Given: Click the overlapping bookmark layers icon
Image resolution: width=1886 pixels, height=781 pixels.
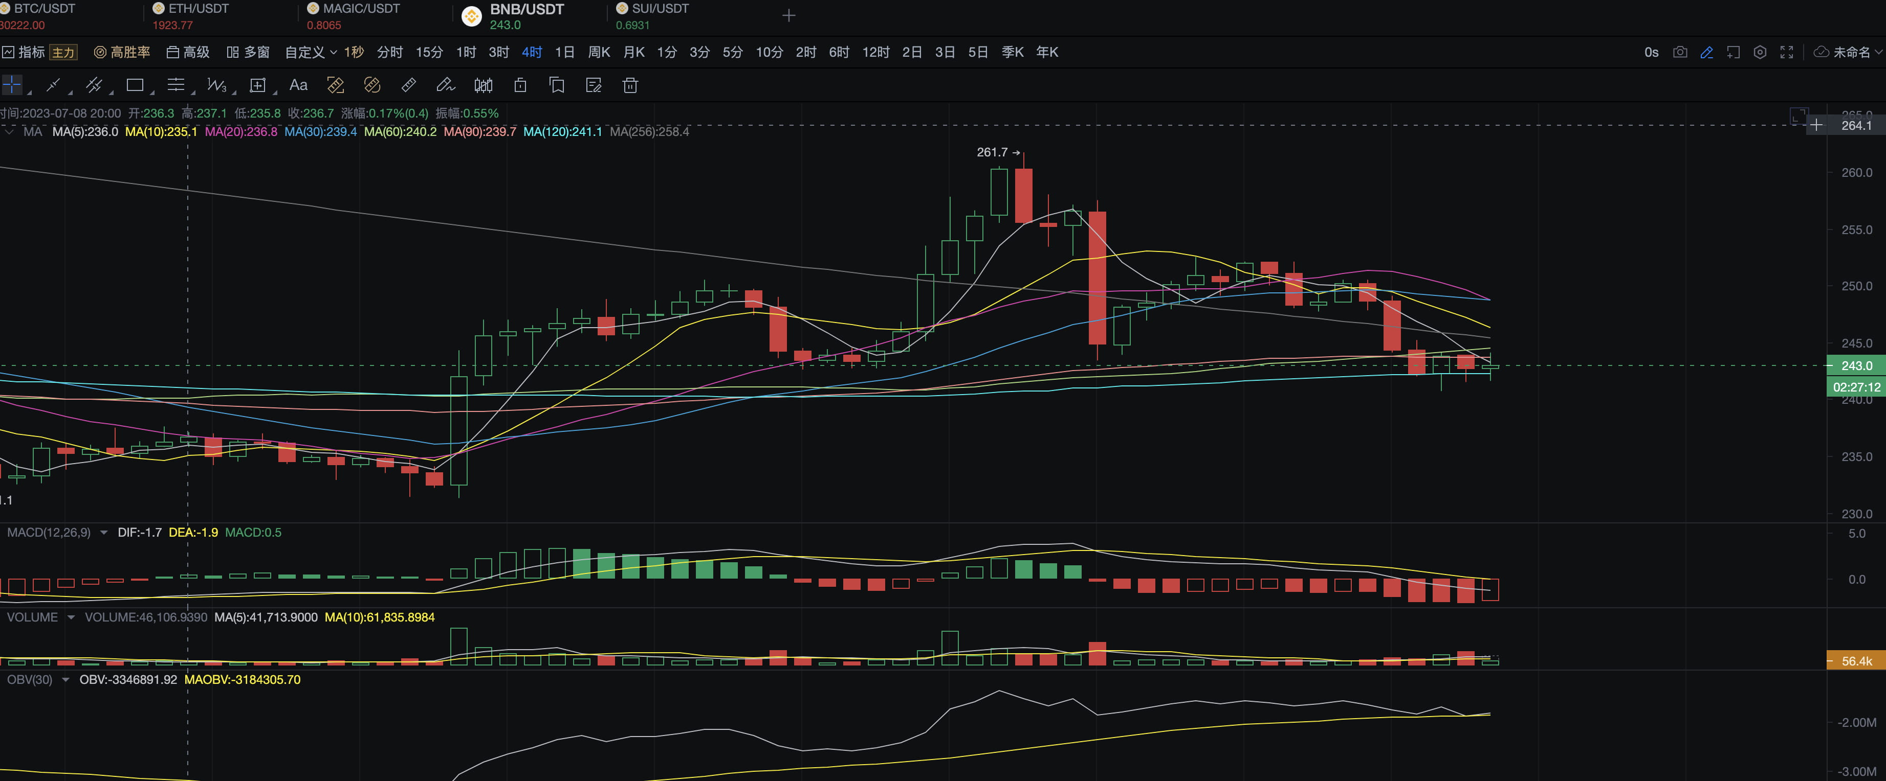Looking at the screenshot, I should tap(556, 85).
